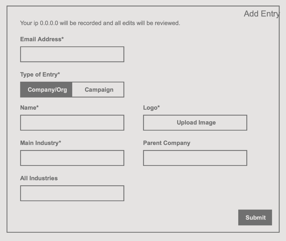
Task: Click the Type of Entry label
Action: coord(40,75)
